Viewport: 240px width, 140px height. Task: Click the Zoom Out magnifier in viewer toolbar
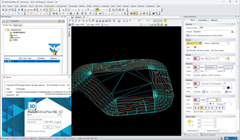[79, 21]
